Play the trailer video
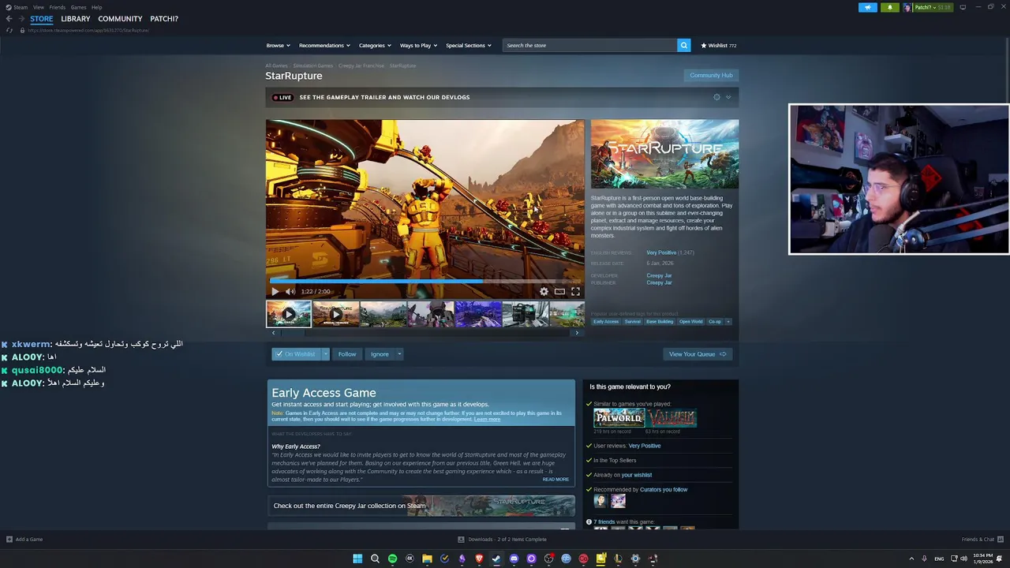Screen dimensions: 1010x568 click(275, 291)
